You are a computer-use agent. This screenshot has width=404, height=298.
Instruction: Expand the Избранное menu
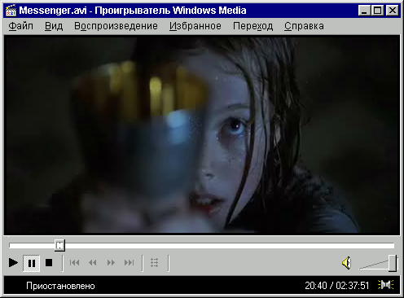pos(195,26)
